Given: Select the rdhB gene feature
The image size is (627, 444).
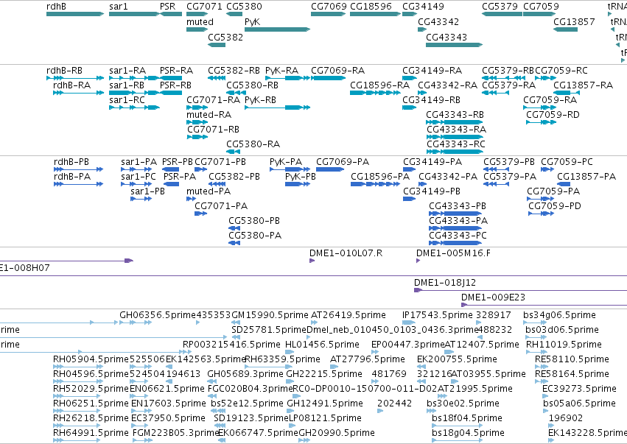Looking at the screenshot, I should 75,14.
